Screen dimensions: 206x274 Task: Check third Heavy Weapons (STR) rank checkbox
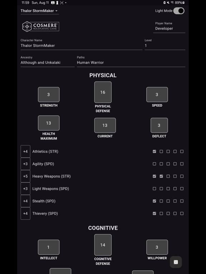point(168,176)
